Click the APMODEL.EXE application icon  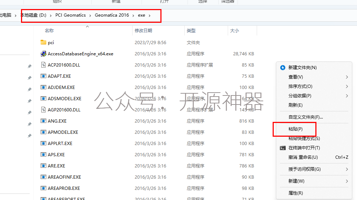point(43,132)
